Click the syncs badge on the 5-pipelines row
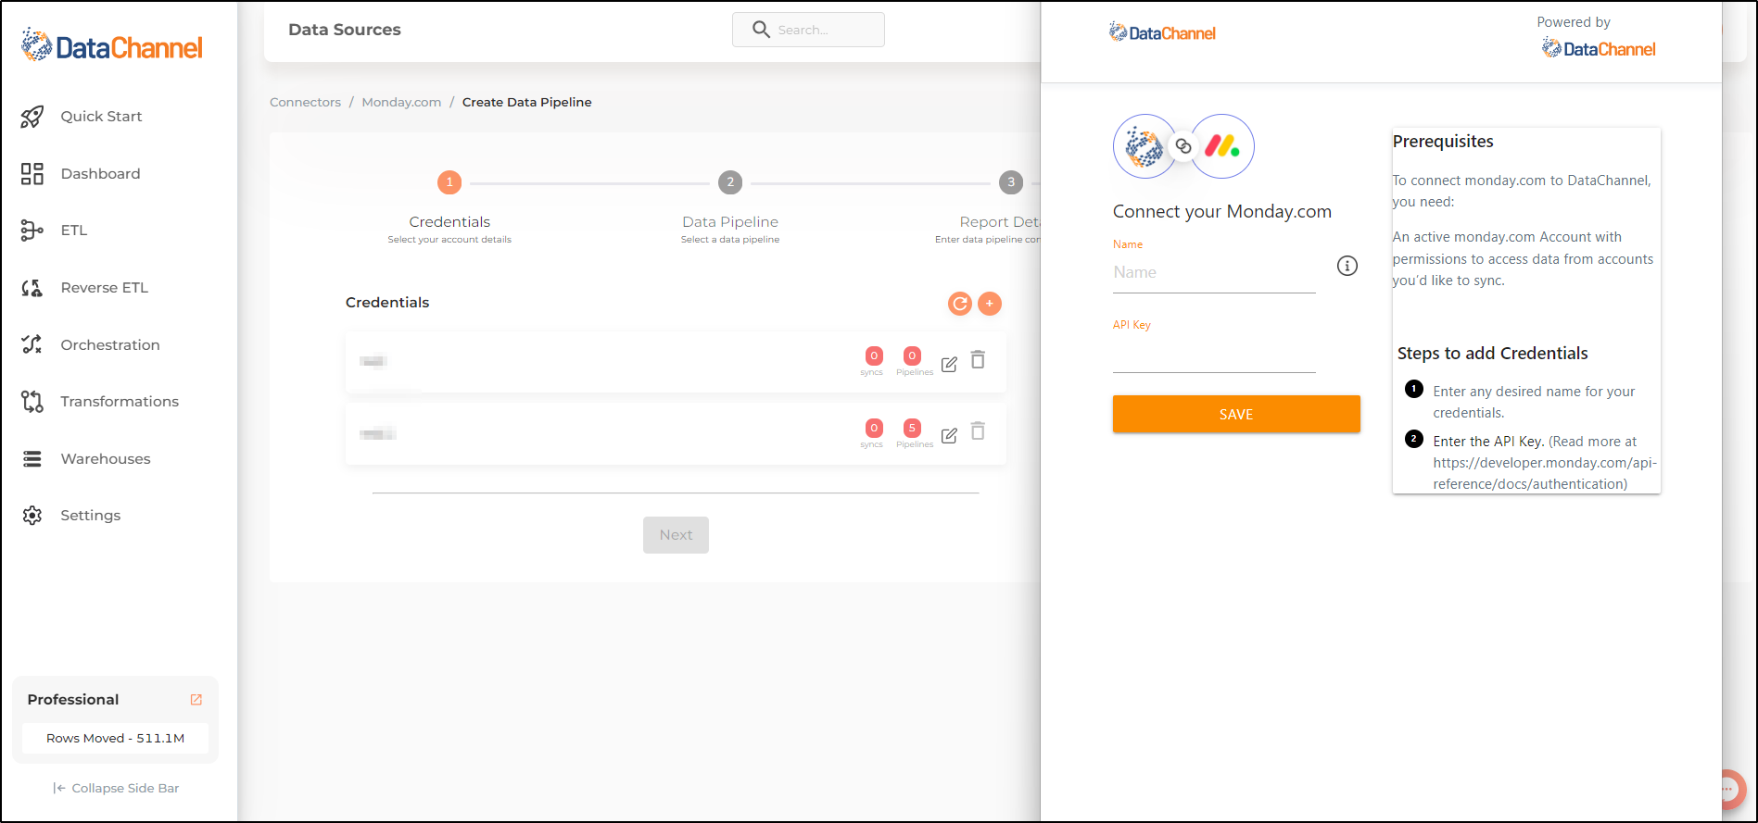The image size is (1758, 823). point(874,428)
